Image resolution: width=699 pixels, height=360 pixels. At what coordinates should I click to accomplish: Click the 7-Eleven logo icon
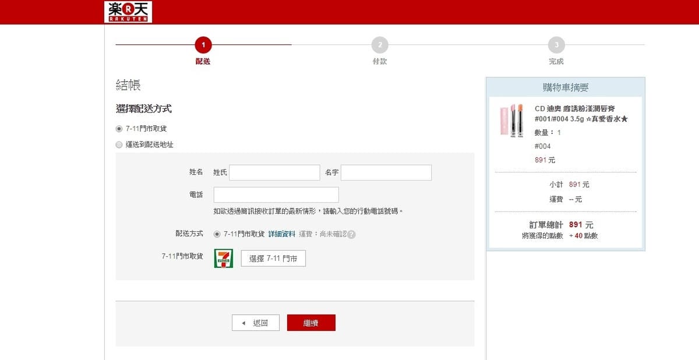[x=224, y=258]
